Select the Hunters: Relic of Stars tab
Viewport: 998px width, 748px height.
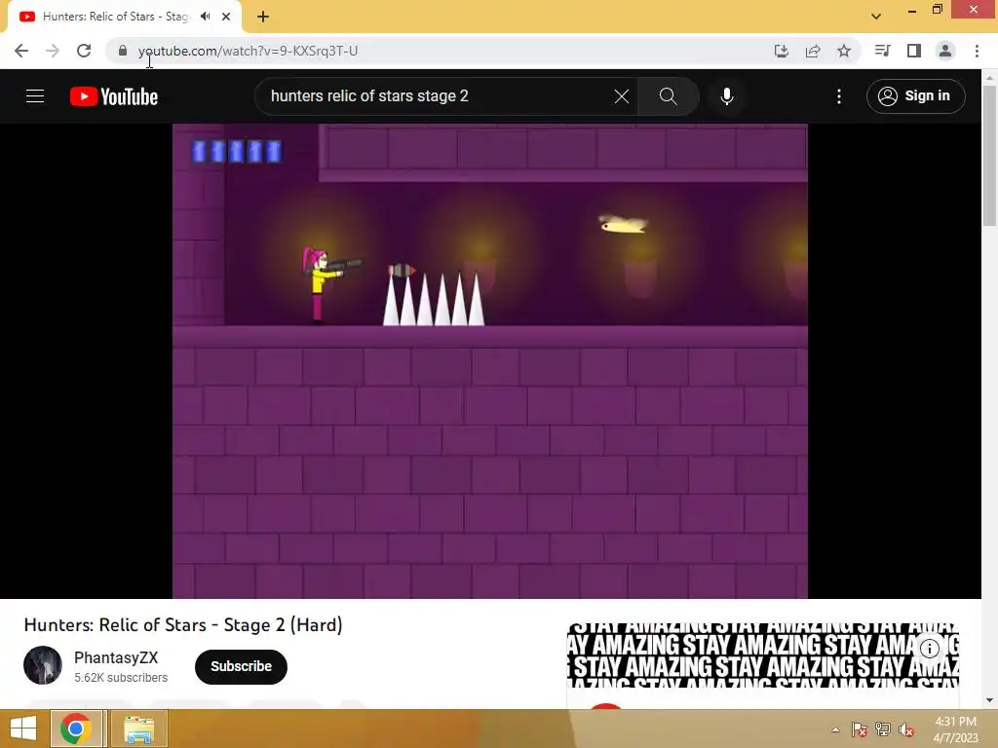[125, 17]
